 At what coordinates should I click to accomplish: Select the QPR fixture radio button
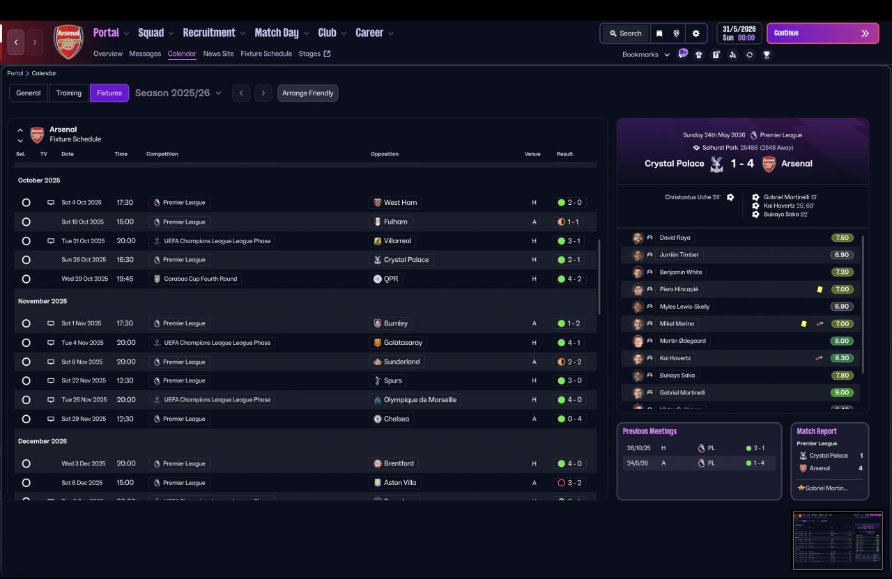coord(26,279)
